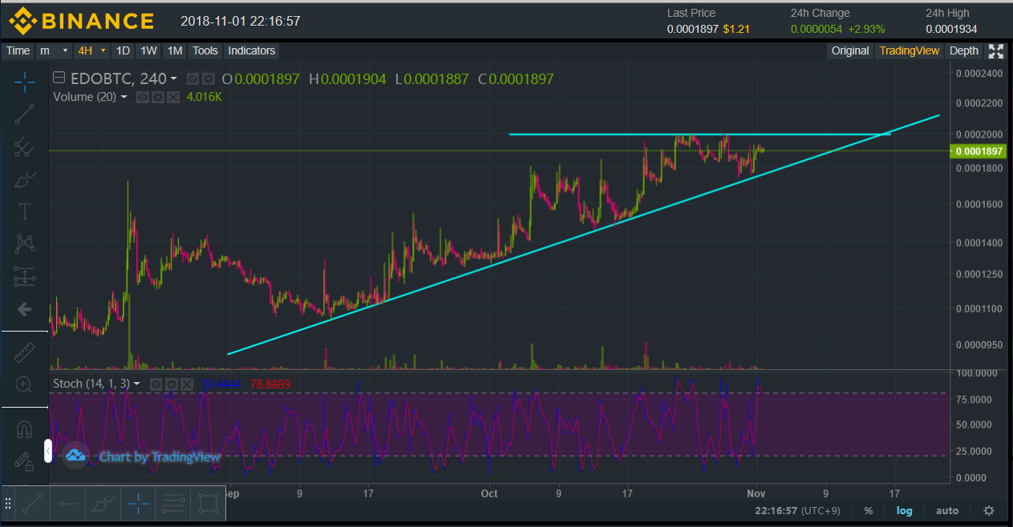Click the back arrow in left toolbar
Viewport: 1013px width, 527px height.
pyautogui.click(x=24, y=309)
